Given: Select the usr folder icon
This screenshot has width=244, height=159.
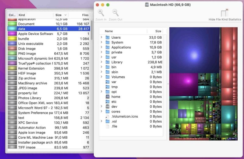Looking at the screenshot, I should pyautogui.click(x=108, y=57).
